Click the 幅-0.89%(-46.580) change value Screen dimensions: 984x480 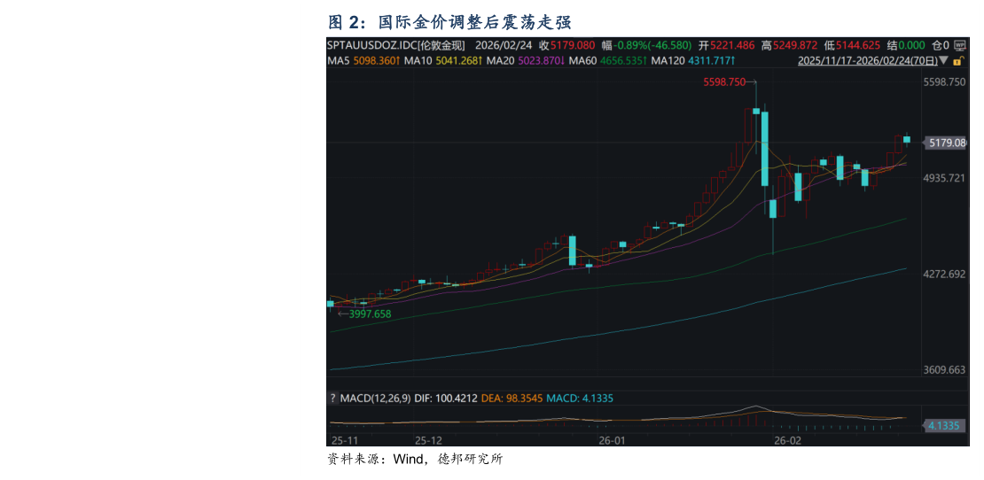647,45
